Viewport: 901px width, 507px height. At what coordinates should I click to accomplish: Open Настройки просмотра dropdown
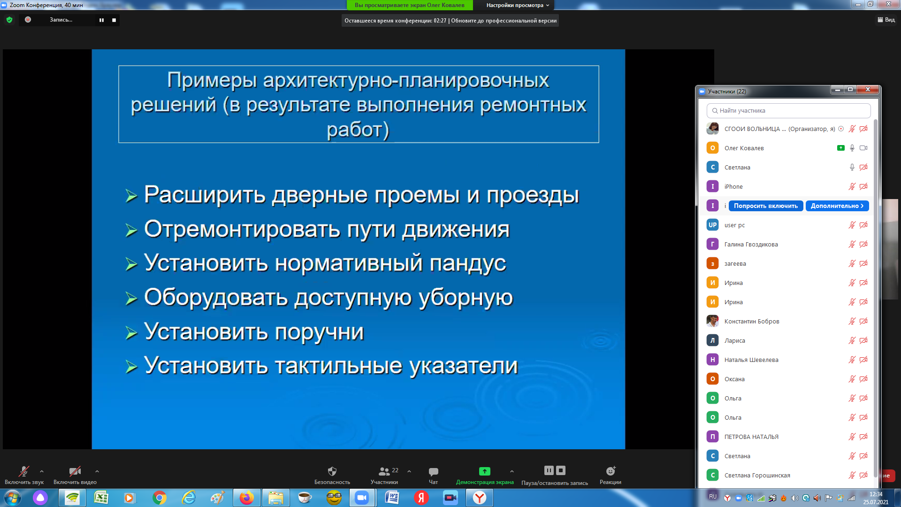tap(517, 5)
